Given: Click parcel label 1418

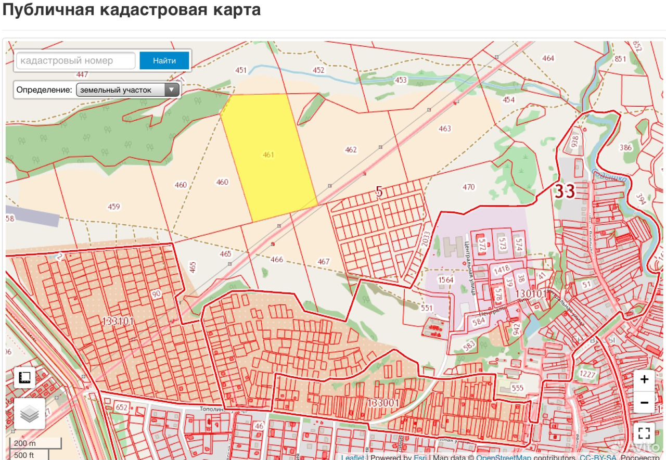Looking at the screenshot, I should coord(502,269).
